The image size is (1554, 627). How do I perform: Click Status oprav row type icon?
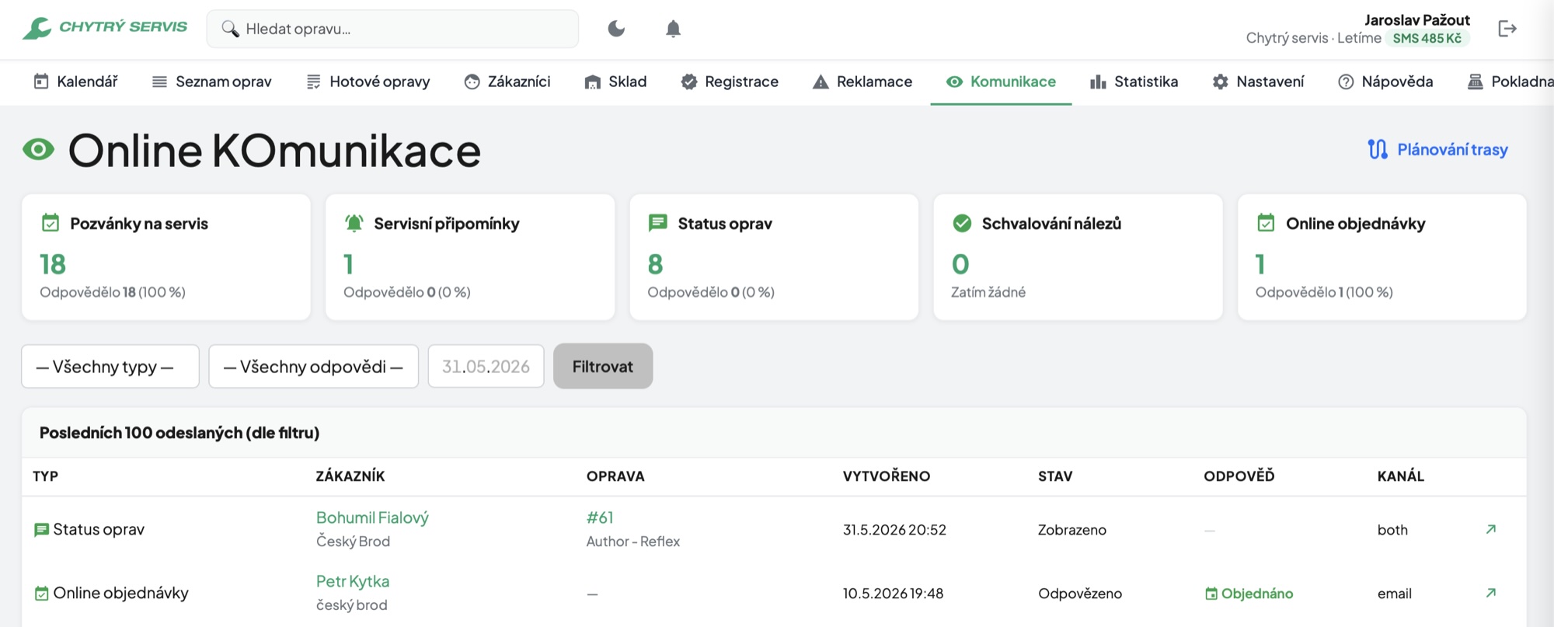42,530
